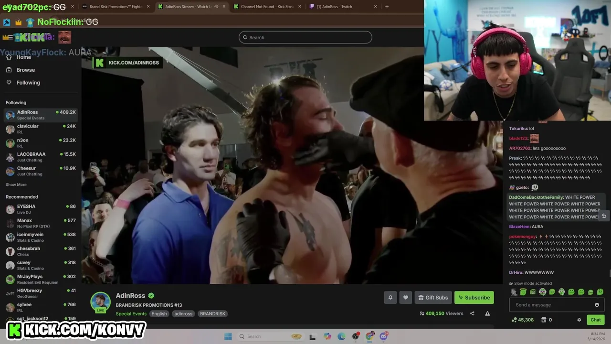Open OBS Studio from the taskbar
Image resolution: width=611 pixels, height=344 pixels.
tap(356, 336)
